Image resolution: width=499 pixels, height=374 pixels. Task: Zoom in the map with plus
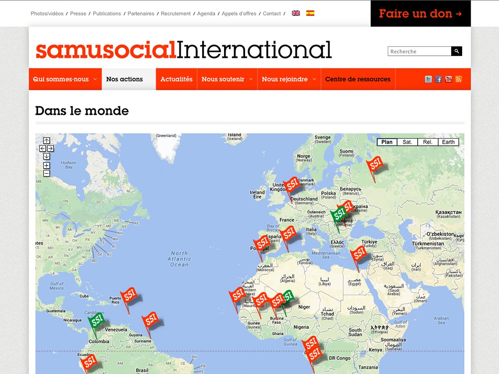[46, 166]
